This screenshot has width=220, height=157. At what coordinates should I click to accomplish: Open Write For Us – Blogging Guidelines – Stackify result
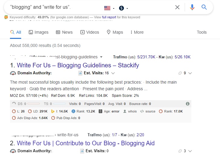78,65
